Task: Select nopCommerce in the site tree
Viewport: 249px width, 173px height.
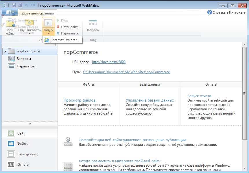Action: (30, 51)
